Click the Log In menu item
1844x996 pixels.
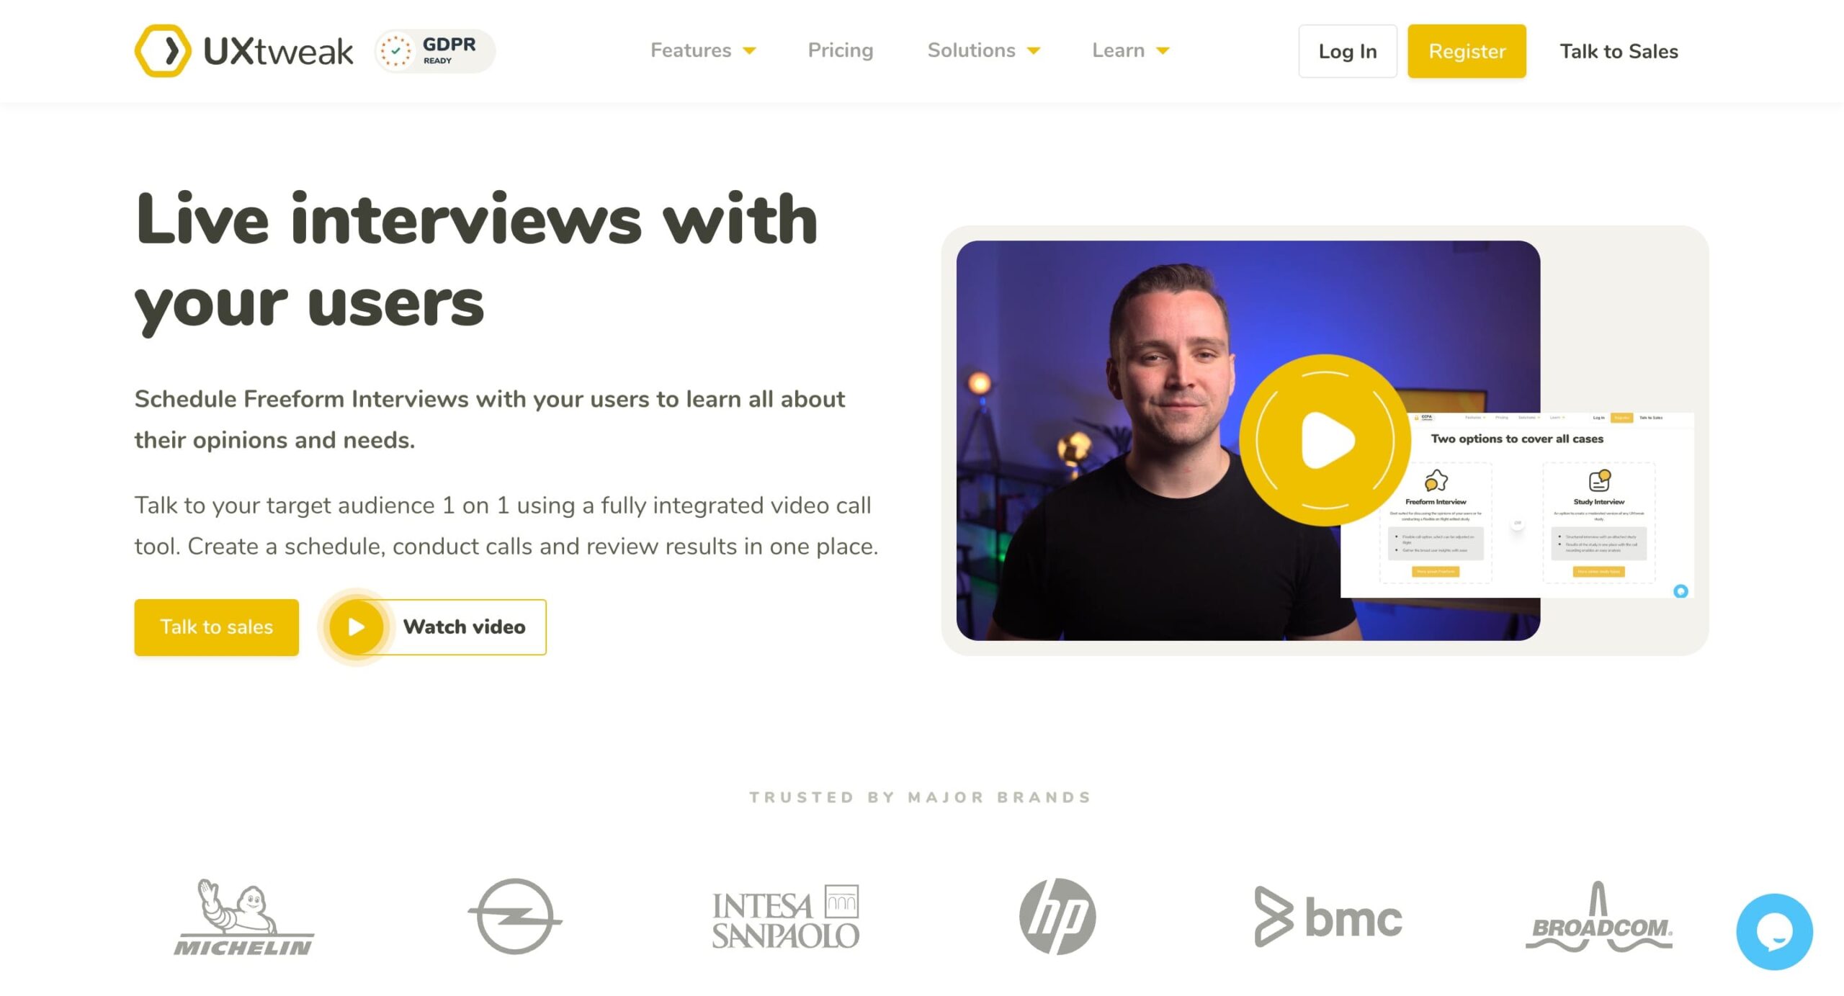click(x=1347, y=50)
